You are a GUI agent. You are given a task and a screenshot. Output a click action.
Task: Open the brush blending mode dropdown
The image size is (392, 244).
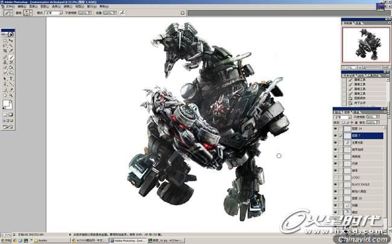pos(60,13)
